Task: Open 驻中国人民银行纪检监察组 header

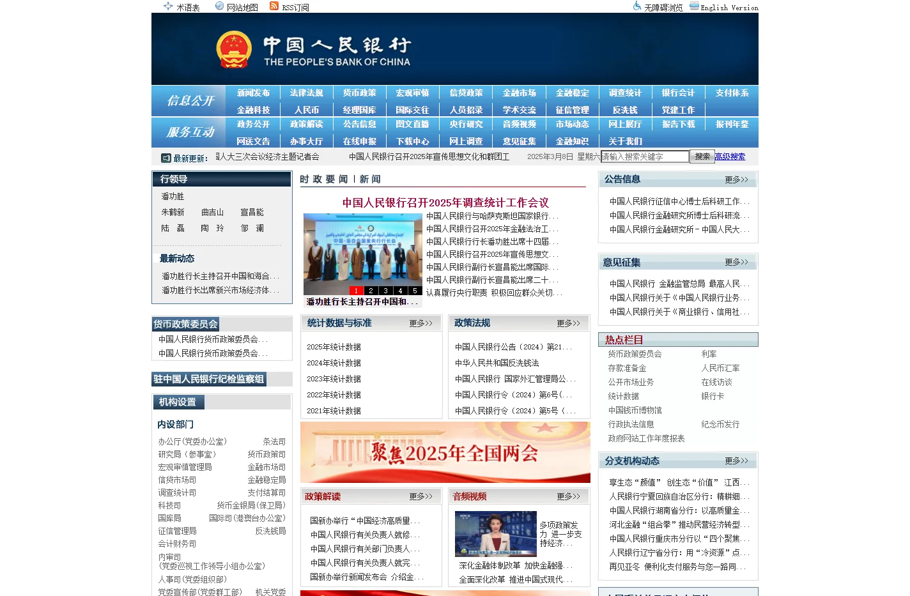Action: click(208, 379)
